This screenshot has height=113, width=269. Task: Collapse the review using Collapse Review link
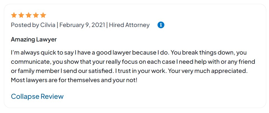pyautogui.click(x=37, y=97)
